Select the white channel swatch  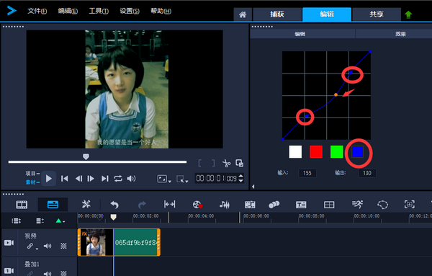pos(295,151)
